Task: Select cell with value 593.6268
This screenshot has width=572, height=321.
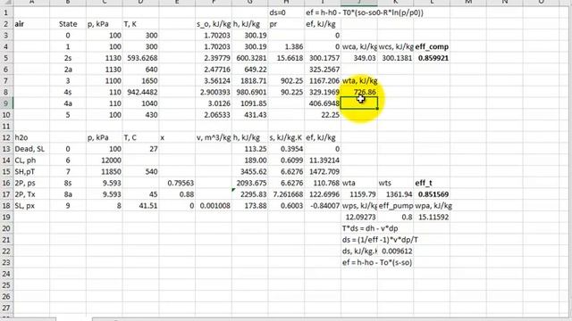Action: (x=141, y=58)
